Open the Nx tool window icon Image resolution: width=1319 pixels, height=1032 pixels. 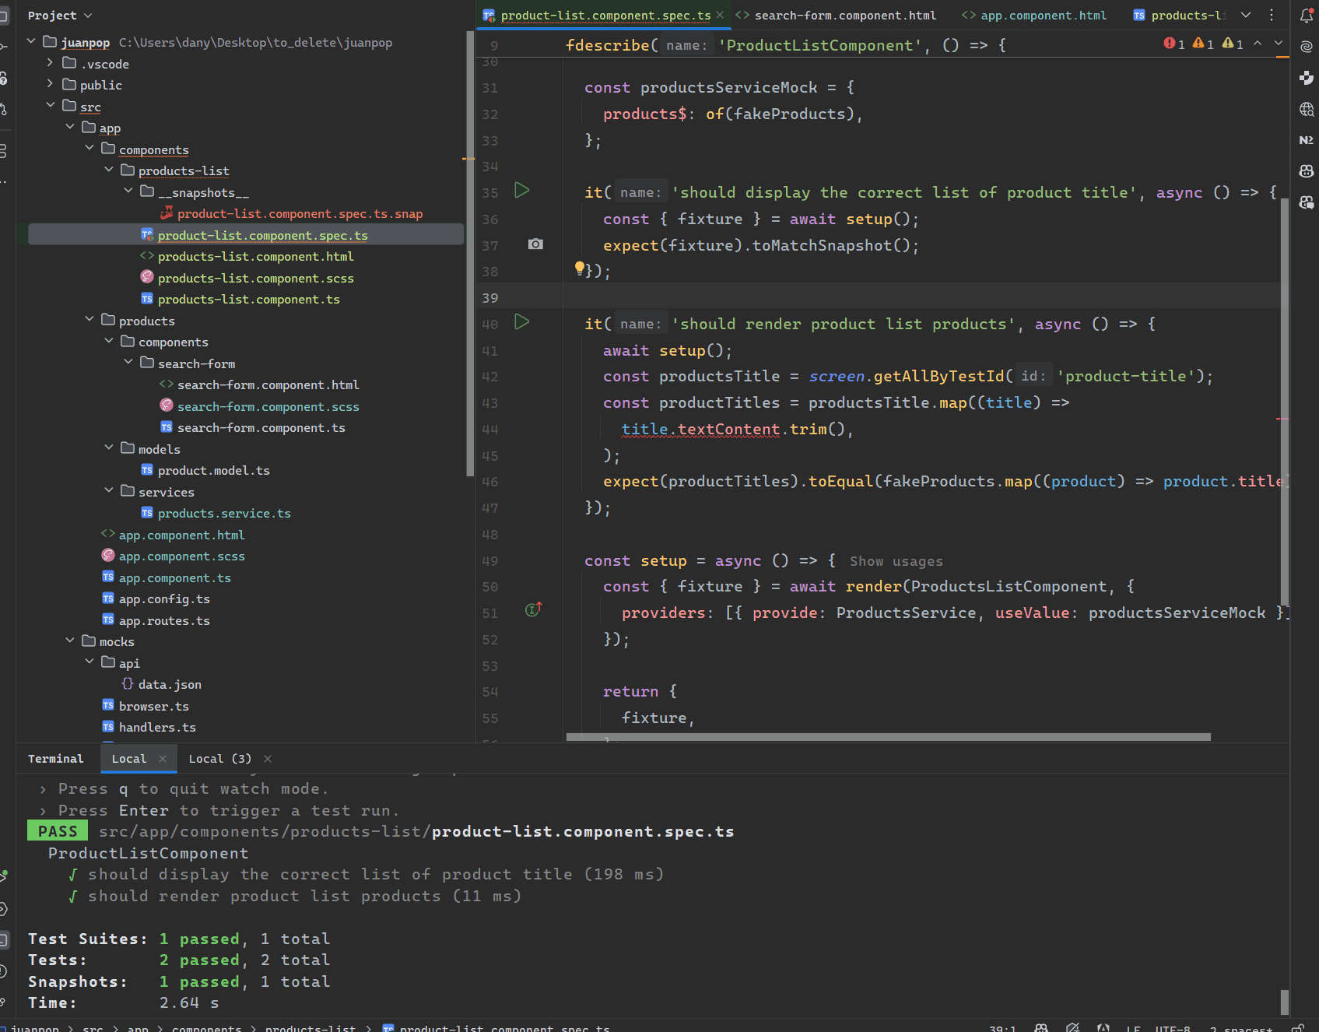pos(1307,140)
